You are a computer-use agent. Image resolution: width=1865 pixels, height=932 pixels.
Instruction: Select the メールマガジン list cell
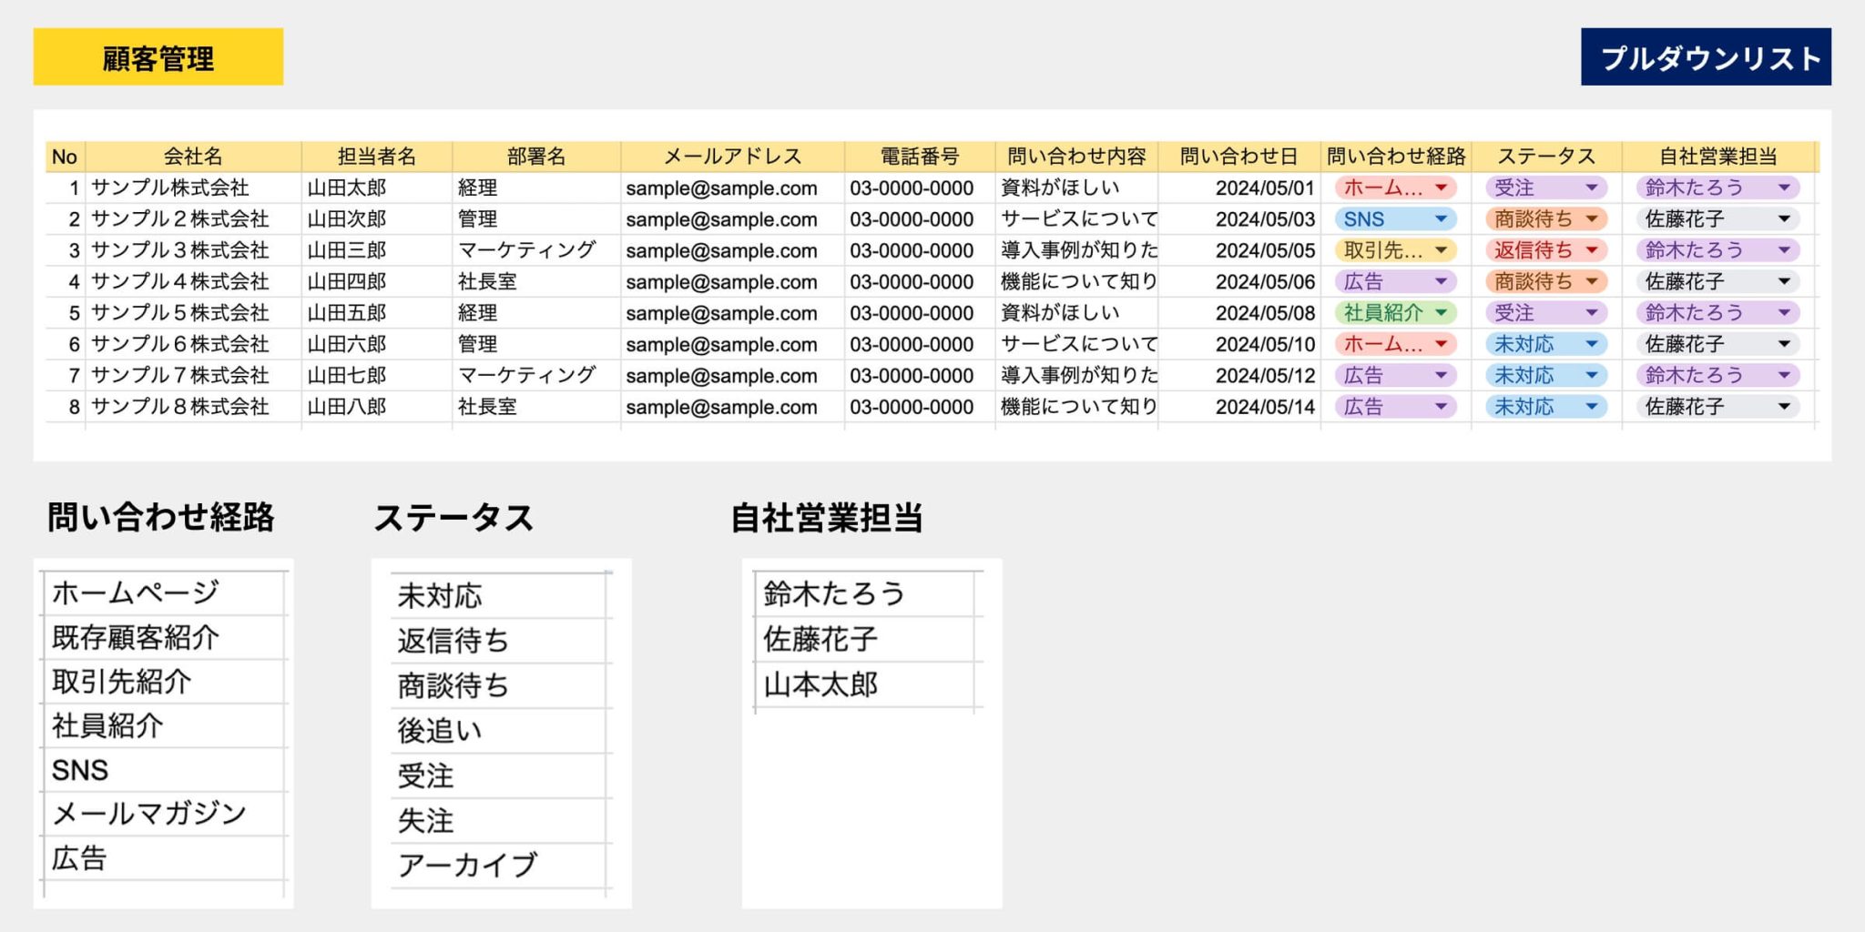pyautogui.click(x=164, y=814)
